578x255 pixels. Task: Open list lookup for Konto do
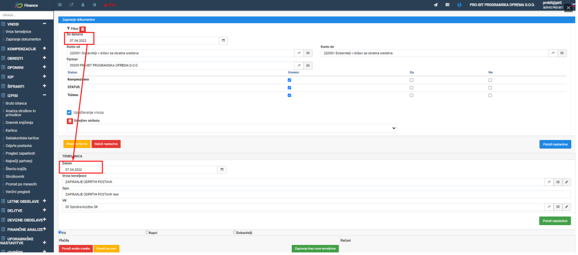pos(562,53)
